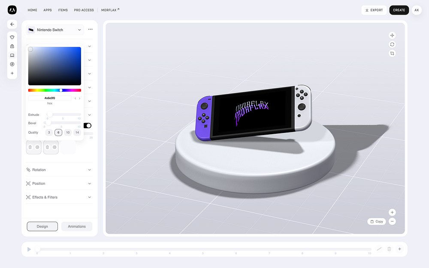The height and width of the screenshot is (268, 429).
Task: Select Quality option 6
Action: click(58, 132)
